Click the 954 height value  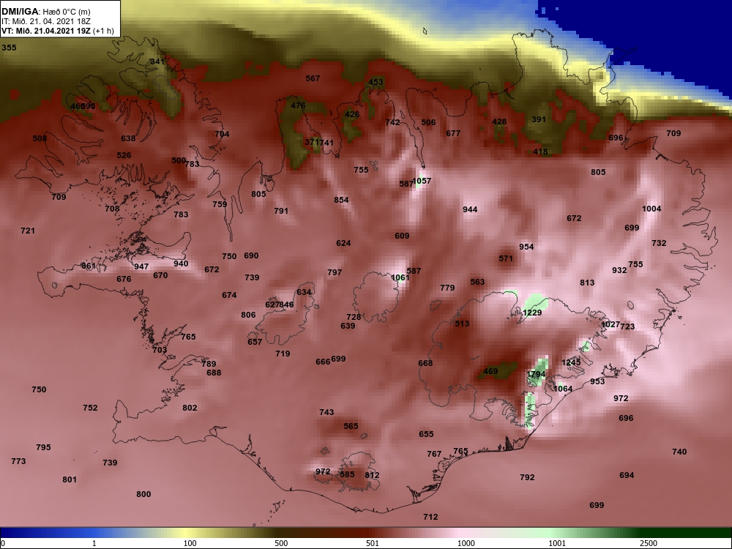click(x=526, y=247)
